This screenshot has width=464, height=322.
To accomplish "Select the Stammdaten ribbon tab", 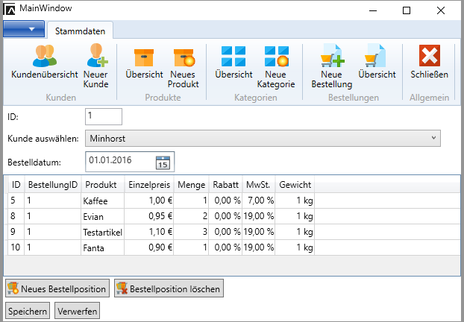I will tap(80, 31).
